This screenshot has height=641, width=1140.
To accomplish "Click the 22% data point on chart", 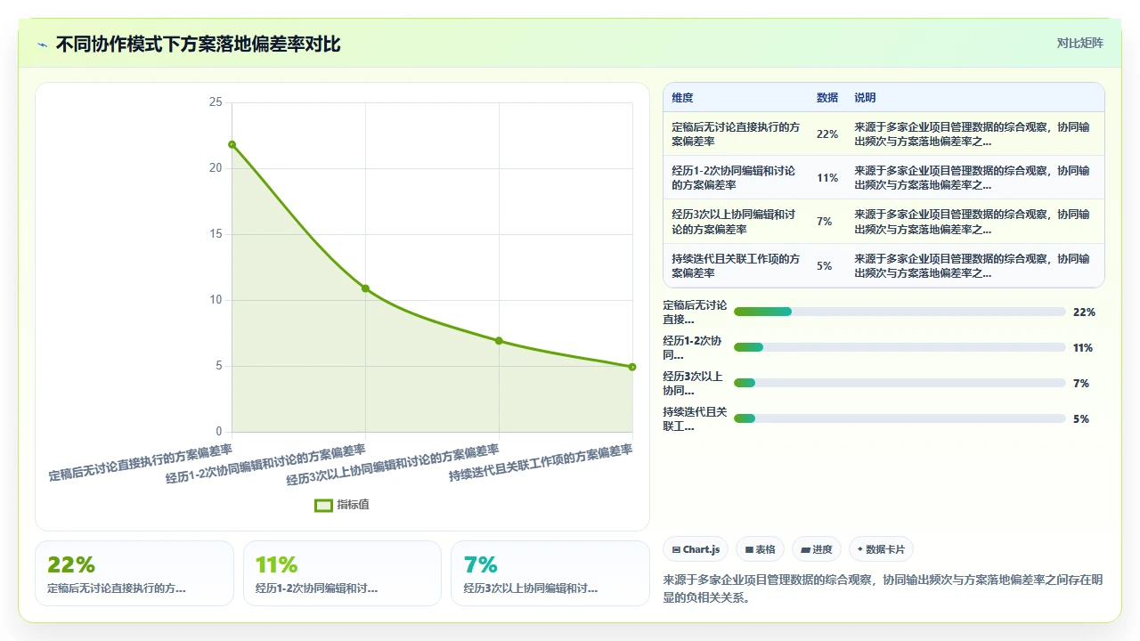I will coord(232,144).
